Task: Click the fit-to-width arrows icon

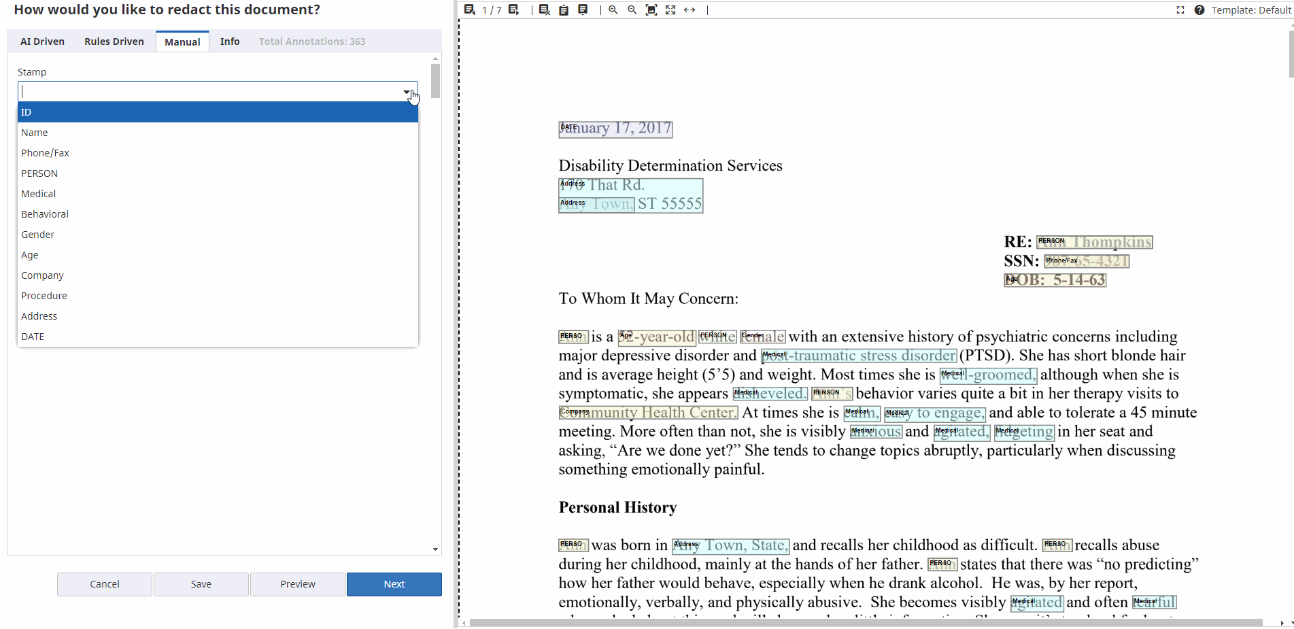Action: [689, 10]
